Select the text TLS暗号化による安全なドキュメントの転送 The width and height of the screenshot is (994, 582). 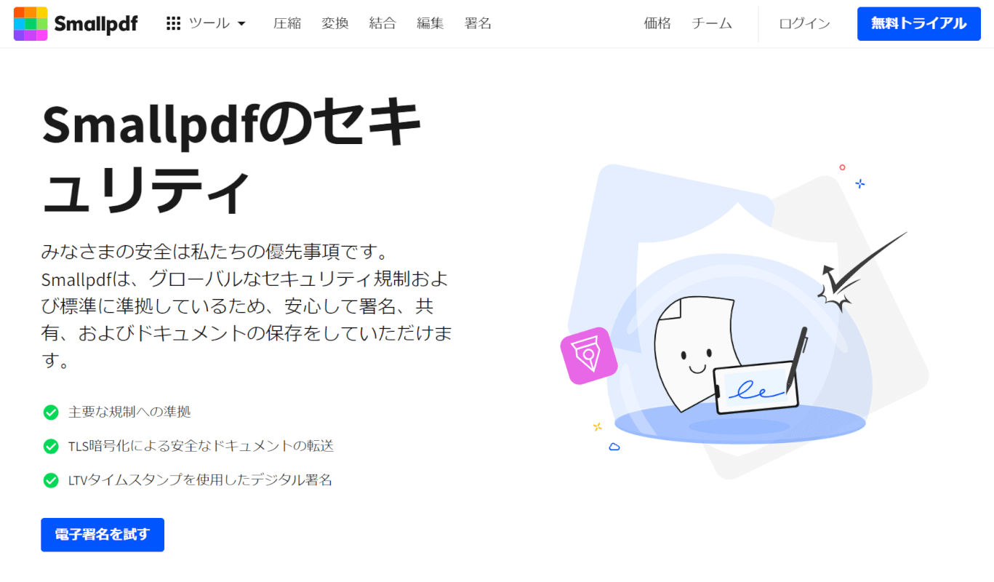(x=201, y=446)
